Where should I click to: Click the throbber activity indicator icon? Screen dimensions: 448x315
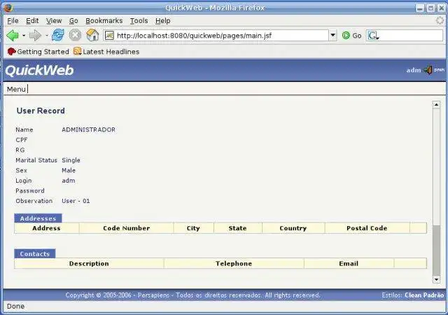(x=440, y=20)
